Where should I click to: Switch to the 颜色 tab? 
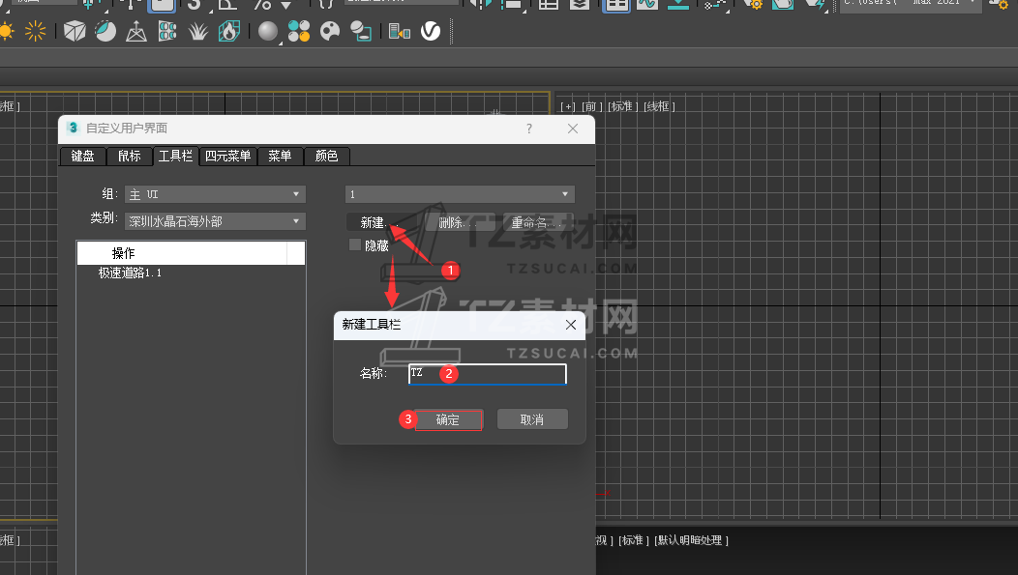tap(326, 157)
